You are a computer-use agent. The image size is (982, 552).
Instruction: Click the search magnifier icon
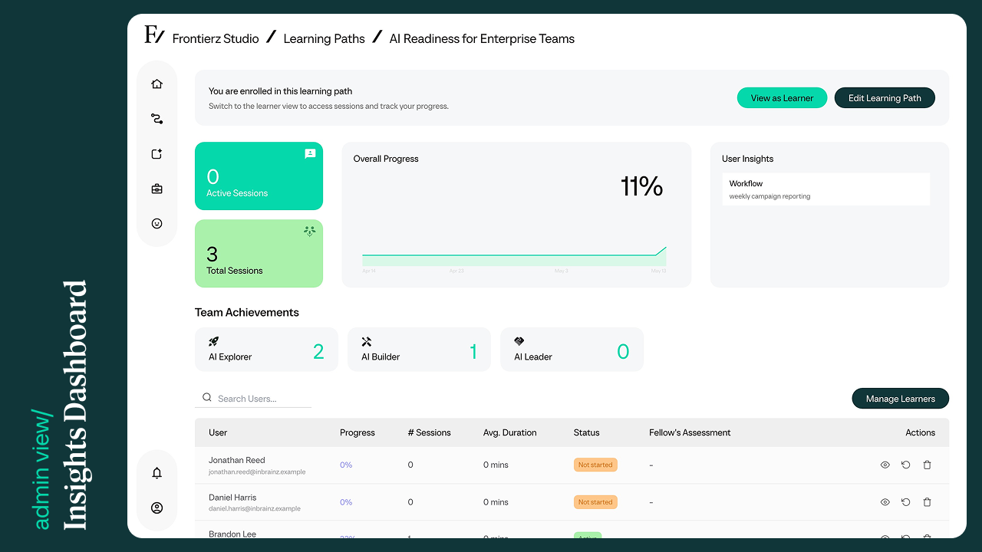pos(207,398)
